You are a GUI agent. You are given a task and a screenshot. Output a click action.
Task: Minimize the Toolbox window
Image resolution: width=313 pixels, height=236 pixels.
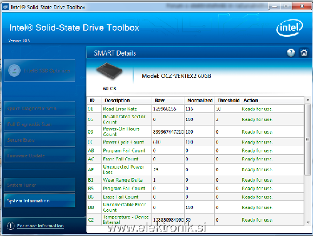(275, 6)
